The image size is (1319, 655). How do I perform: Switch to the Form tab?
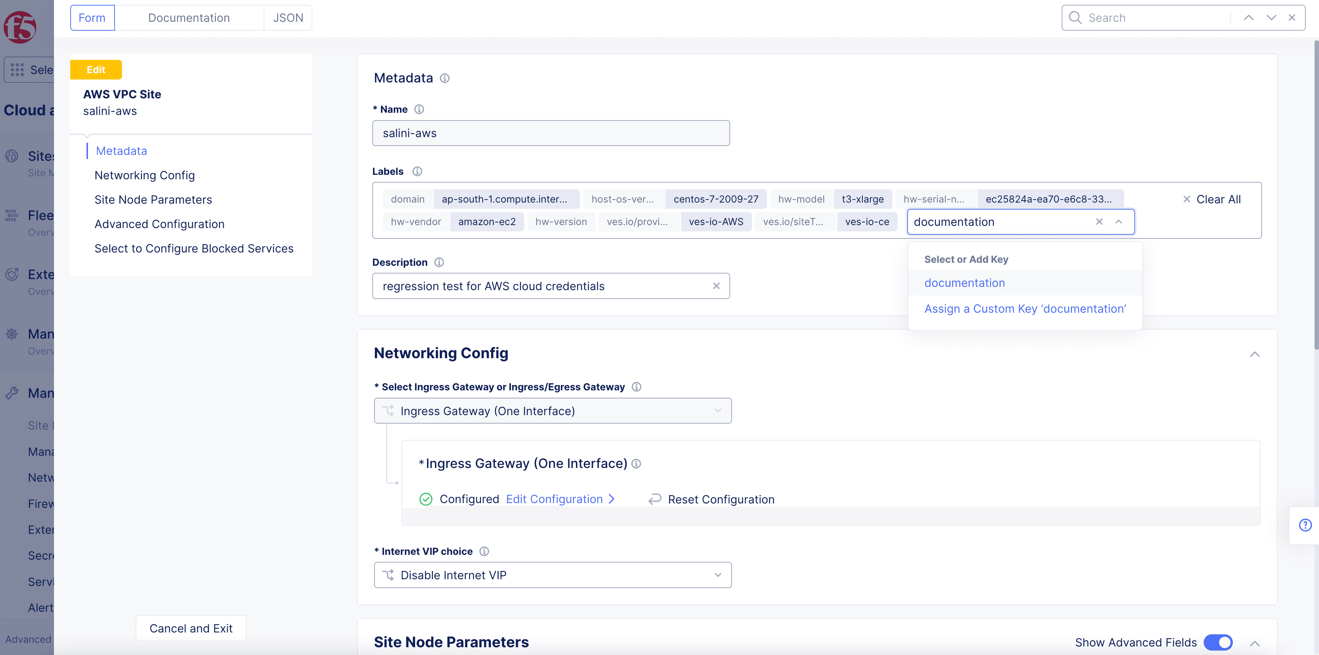(x=92, y=18)
